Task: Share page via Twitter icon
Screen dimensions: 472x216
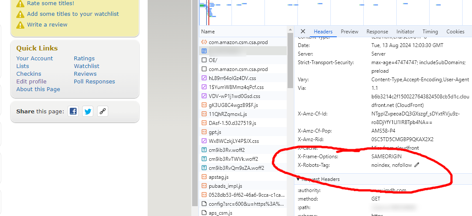Action: (88, 112)
